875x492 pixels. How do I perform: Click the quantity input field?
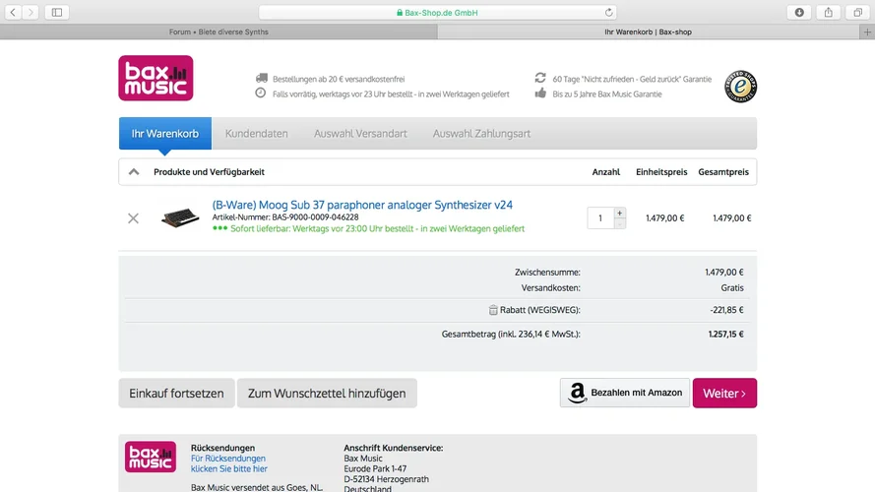point(600,218)
